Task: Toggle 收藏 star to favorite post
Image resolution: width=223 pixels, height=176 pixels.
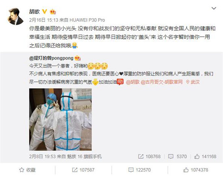Action: [x=27, y=170]
